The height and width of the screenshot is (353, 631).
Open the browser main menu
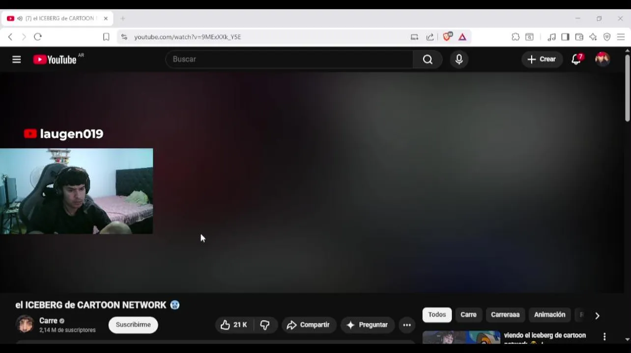(621, 37)
